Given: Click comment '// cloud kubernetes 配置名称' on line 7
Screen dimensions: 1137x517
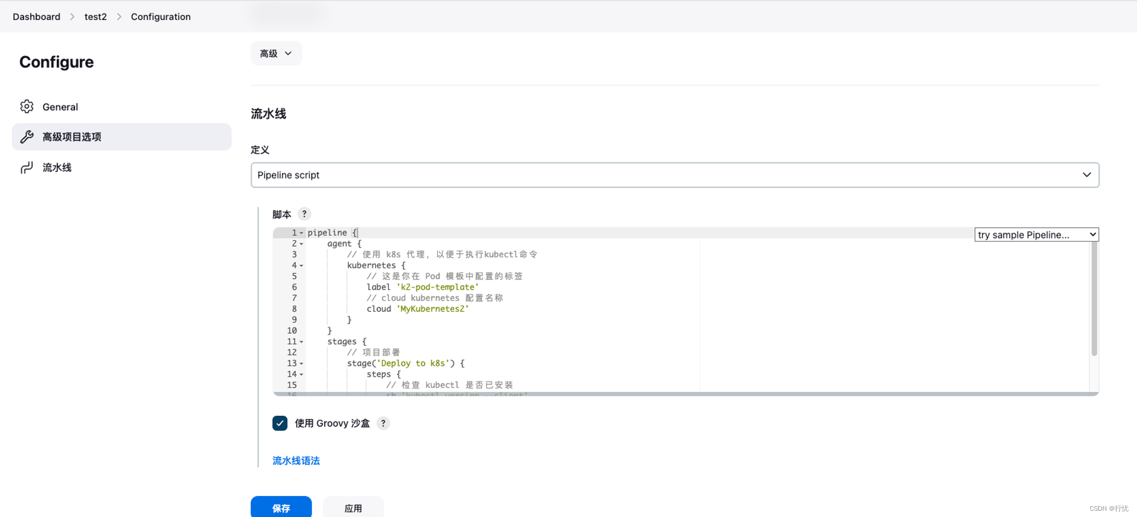Looking at the screenshot, I should coord(435,298).
